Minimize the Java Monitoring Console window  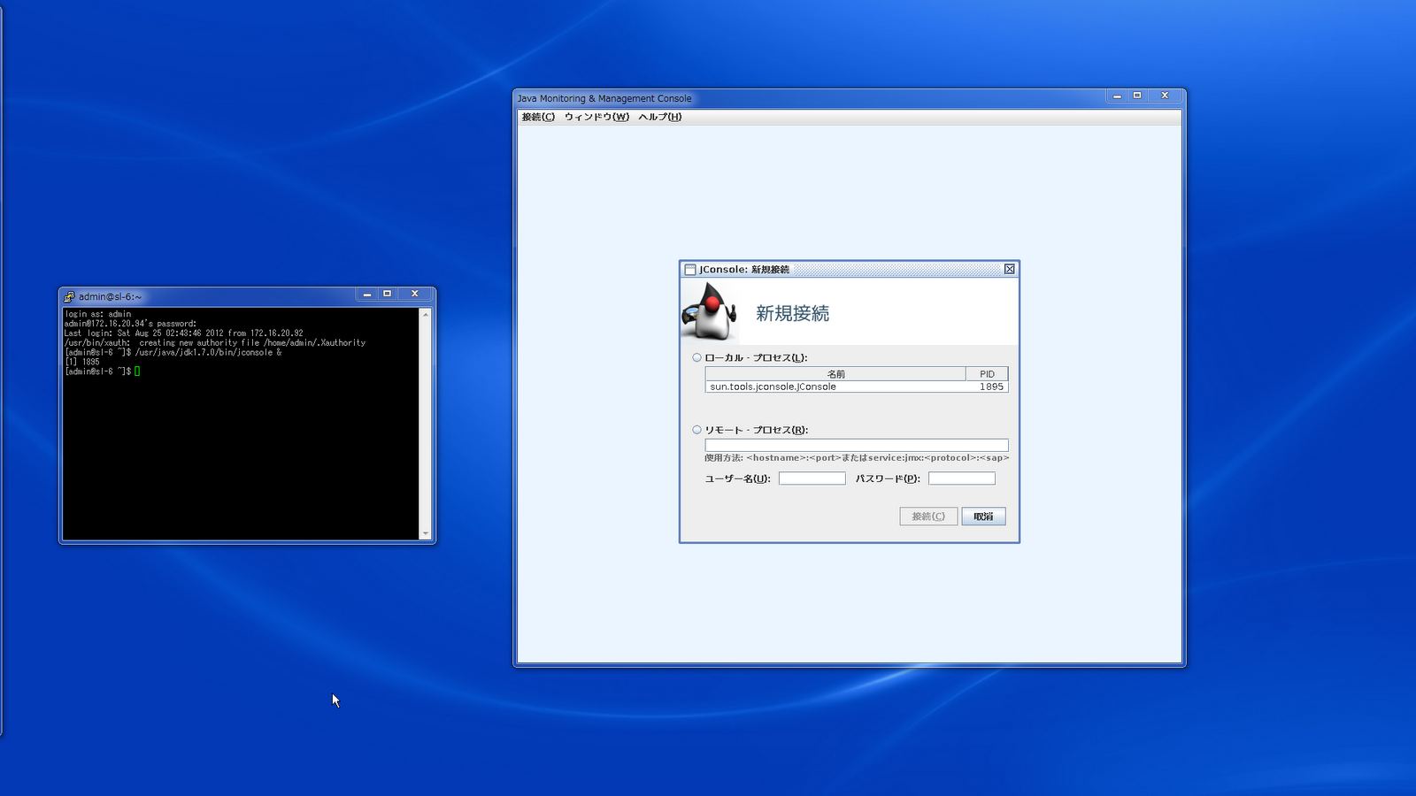1117,96
